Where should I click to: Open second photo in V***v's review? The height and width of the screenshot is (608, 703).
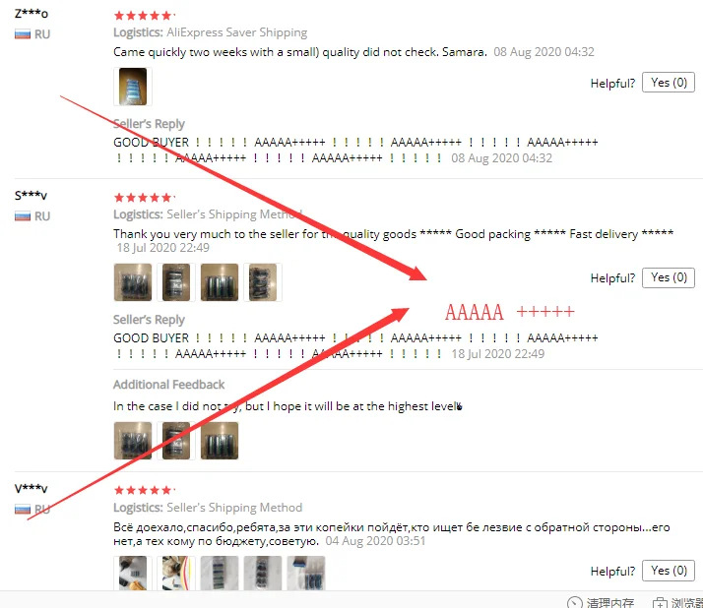tap(176, 573)
